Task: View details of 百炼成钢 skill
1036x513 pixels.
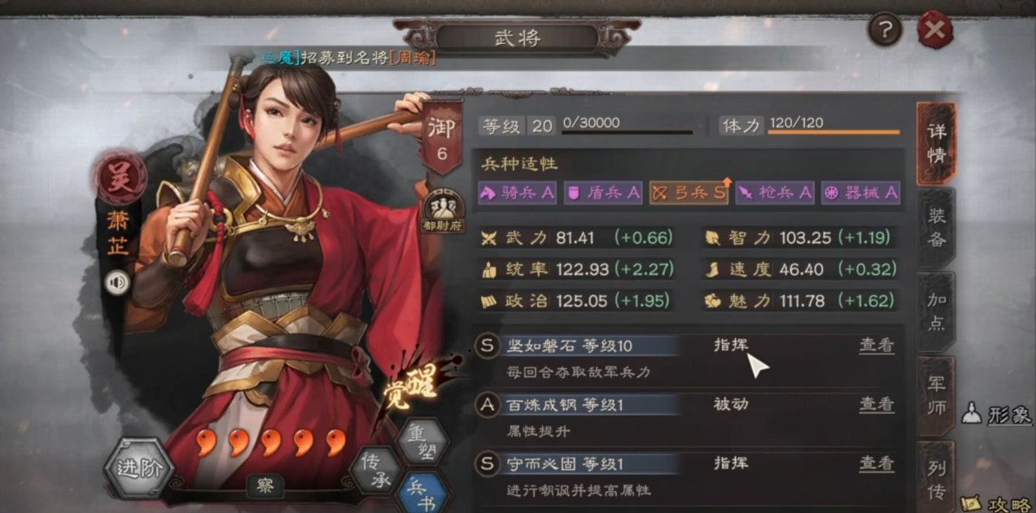Action: [876, 404]
